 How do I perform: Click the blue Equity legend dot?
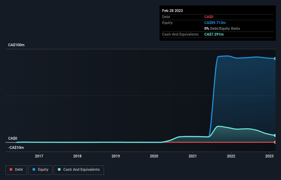click(34, 169)
